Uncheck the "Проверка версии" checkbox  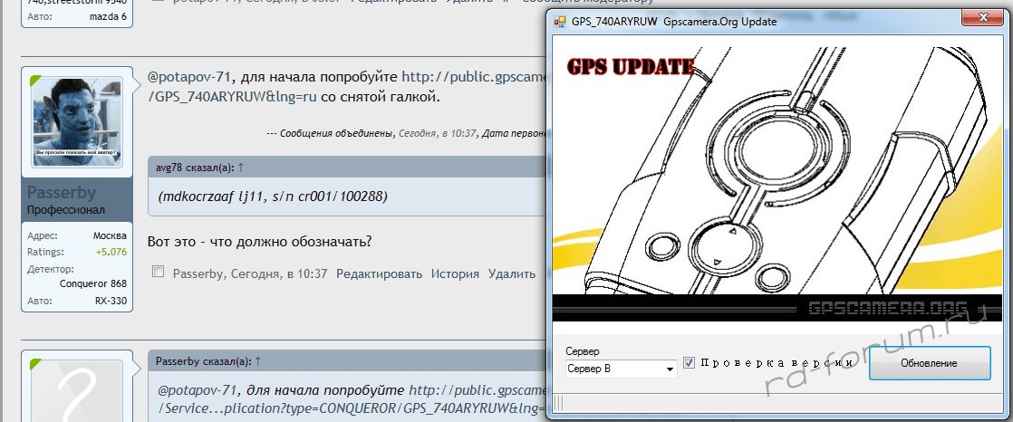tap(690, 363)
